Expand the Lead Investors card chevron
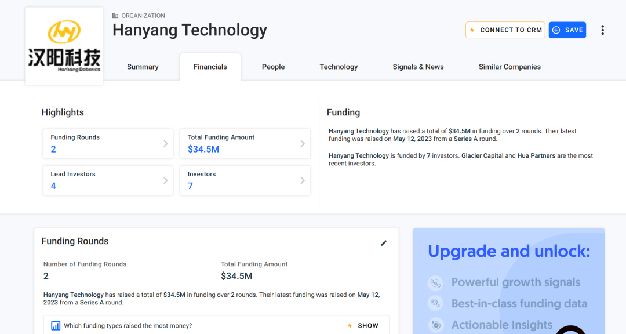Image resolution: width=626 pixels, height=334 pixels. point(165,180)
